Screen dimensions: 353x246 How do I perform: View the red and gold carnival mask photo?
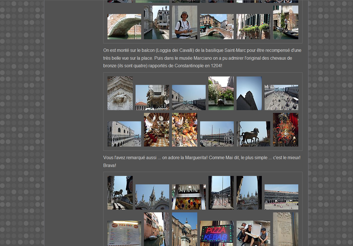(285, 130)
